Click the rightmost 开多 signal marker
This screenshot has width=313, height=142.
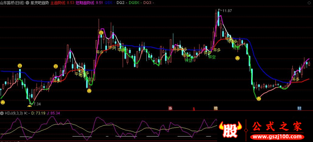296,79
